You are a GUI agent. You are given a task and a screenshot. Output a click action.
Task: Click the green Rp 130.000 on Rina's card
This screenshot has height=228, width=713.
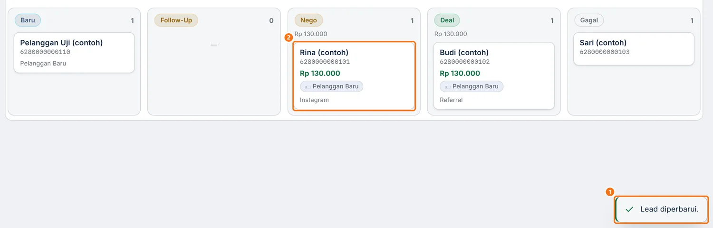(x=320, y=74)
